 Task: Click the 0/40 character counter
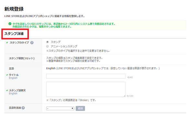[x=130, y=77]
